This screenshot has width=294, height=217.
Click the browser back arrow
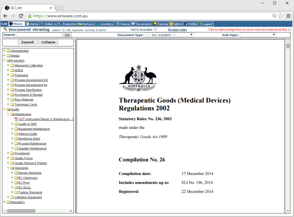5,16
